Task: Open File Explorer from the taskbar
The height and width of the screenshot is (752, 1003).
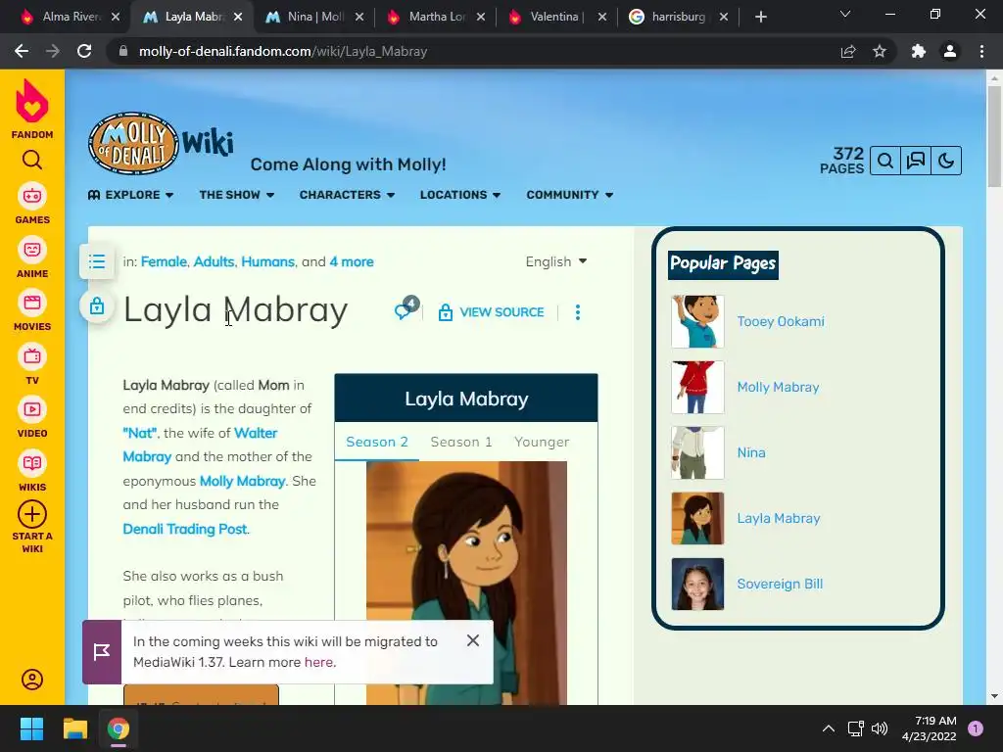Action: pyautogui.click(x=74, y=728)
